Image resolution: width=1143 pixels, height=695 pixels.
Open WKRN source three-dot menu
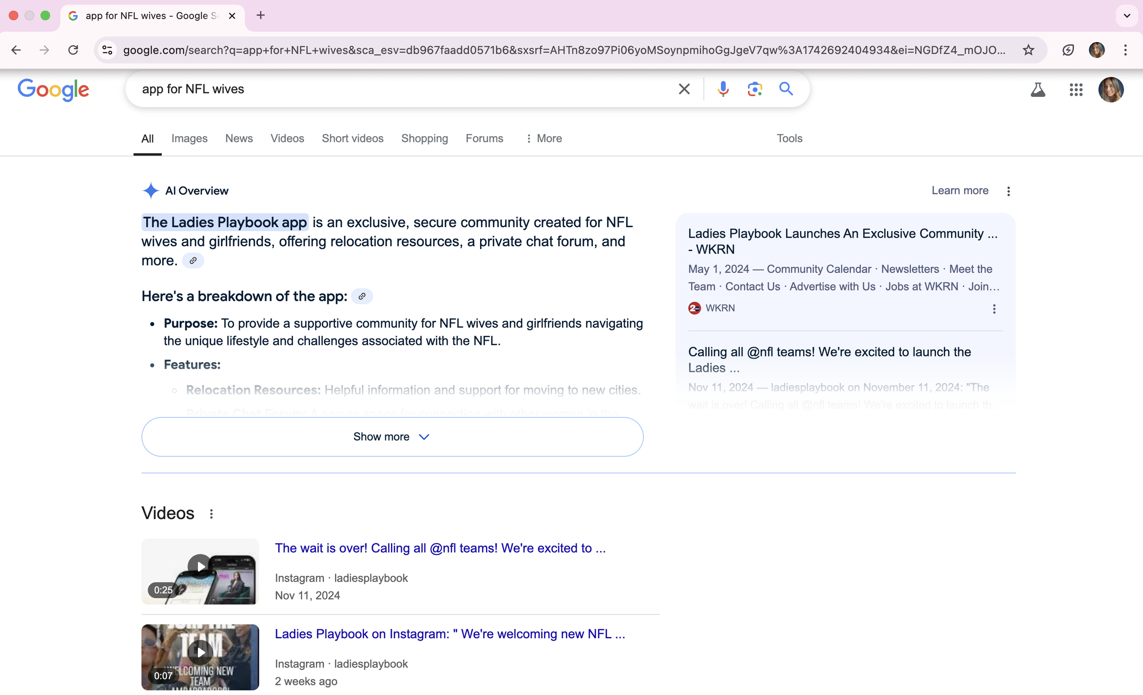[x=993, y=309]
